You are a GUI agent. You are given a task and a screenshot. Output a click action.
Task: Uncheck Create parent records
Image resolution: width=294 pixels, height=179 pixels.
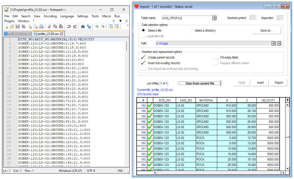pyautogui.click(x=143, y=57)
